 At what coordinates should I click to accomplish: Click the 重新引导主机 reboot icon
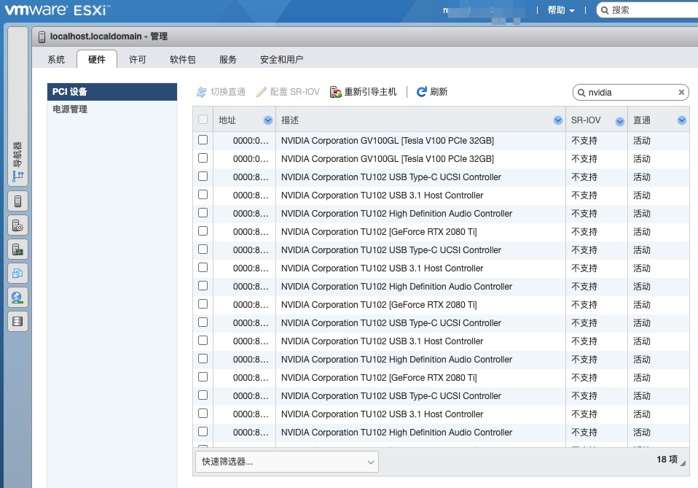336,92
